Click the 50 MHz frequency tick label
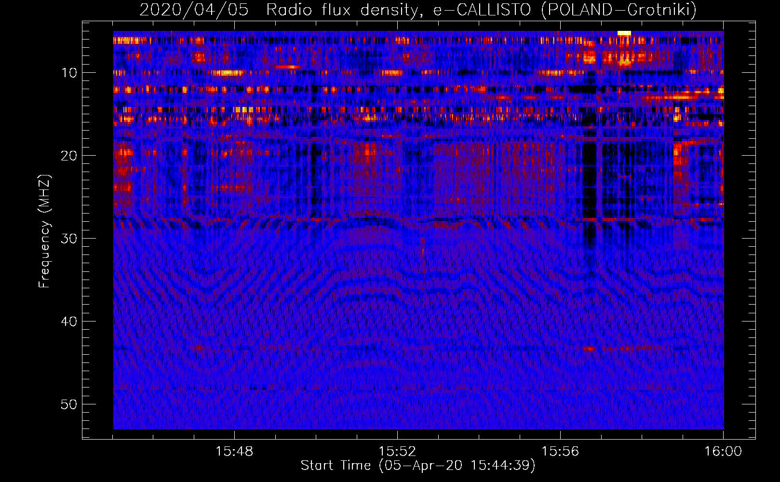This screenshot has width=780, height=482. (69, 404)
